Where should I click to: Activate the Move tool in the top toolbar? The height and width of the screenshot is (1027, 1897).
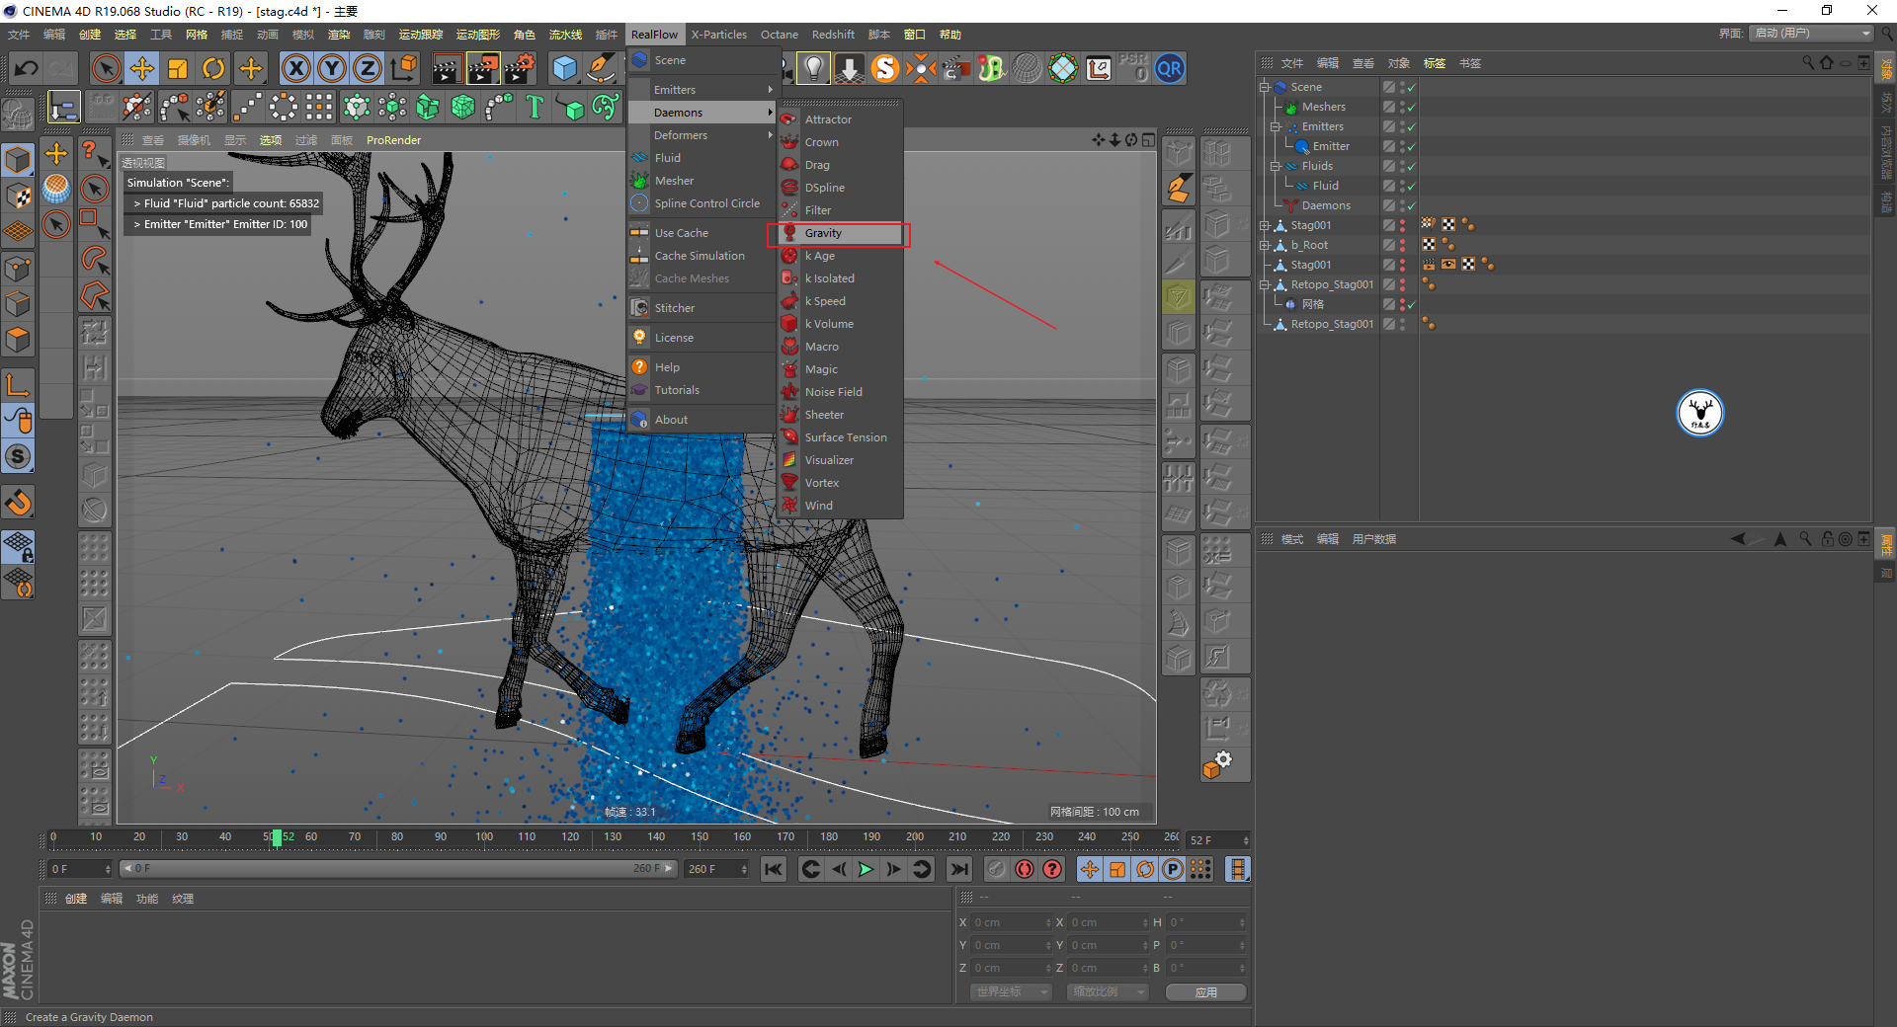coord(142,69)
